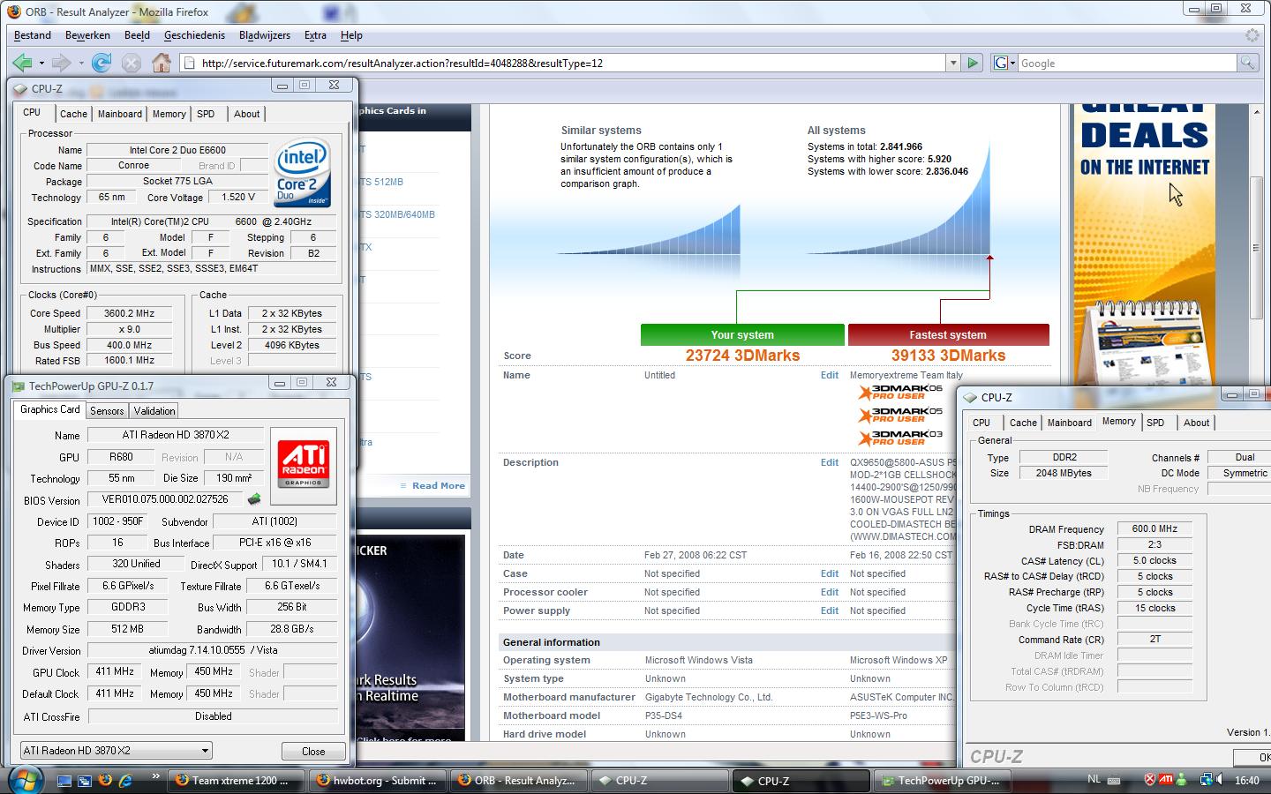
Task: Click the 3DMark06 Pro User badge
Action: tap(902, 392)
